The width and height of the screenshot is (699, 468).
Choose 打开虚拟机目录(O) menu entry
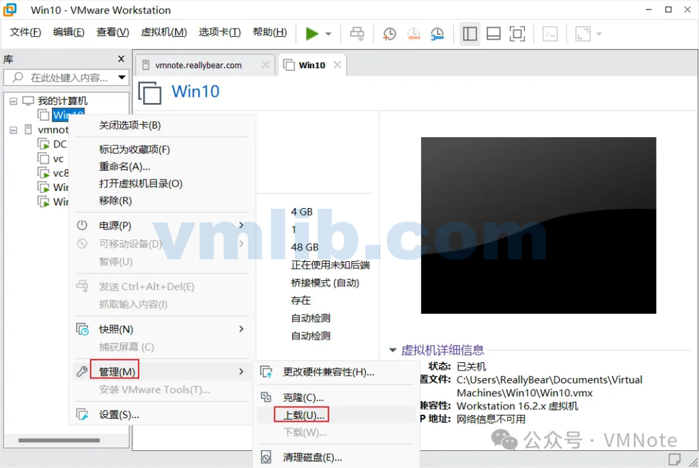[x=162, y=184]
